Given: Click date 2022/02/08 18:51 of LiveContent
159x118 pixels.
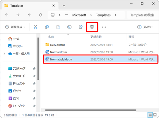Looking at the screenshot, I should (101, 45).
